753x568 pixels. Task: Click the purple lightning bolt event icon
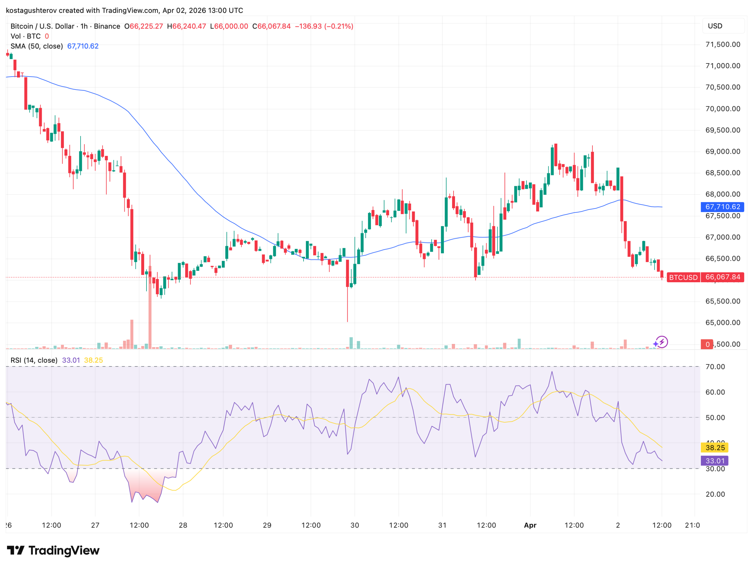662,342
